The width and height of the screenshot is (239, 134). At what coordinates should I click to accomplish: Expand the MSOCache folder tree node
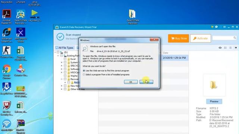pyautogui.click(x=62, y=72)
